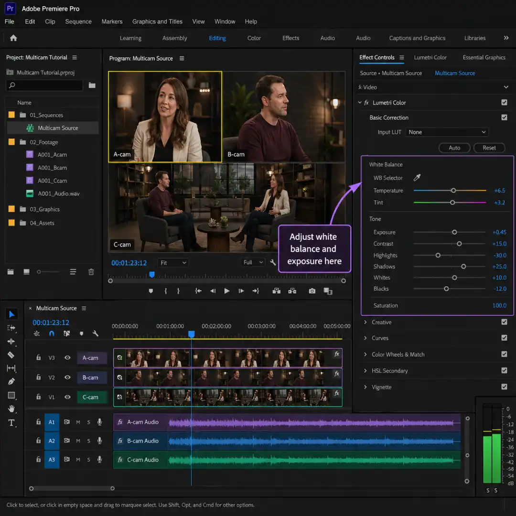Step back one frame
This screenshot has height=516, width=516.
[213, 291]
